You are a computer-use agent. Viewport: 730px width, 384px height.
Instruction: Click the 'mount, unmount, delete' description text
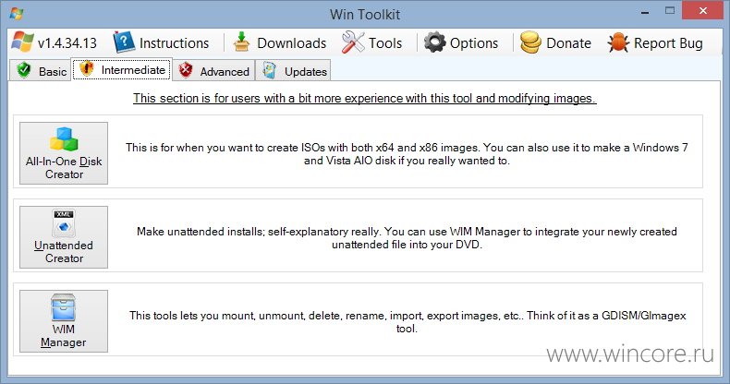[408, 322]
